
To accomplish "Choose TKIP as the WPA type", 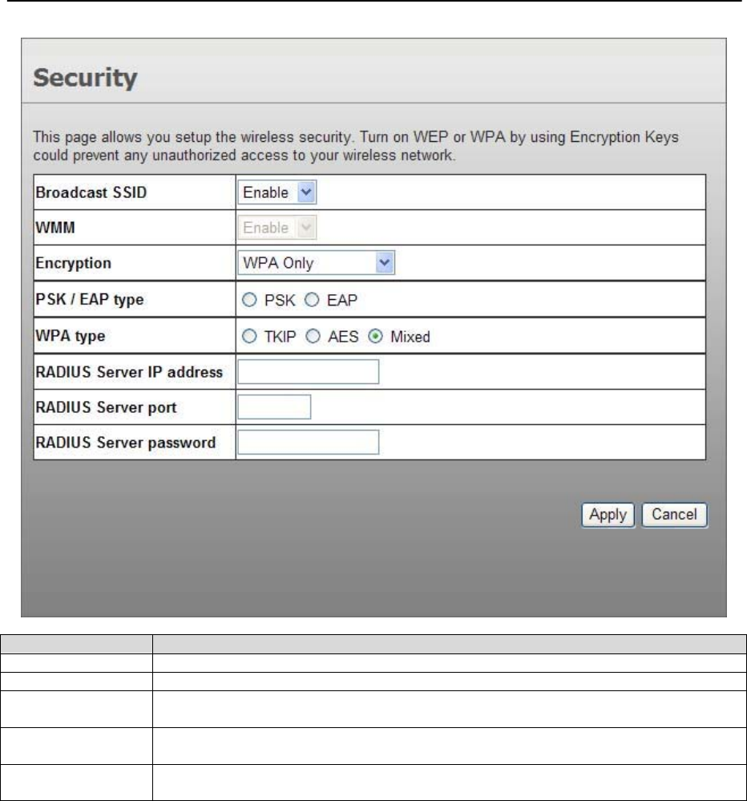I will (248, 337).
